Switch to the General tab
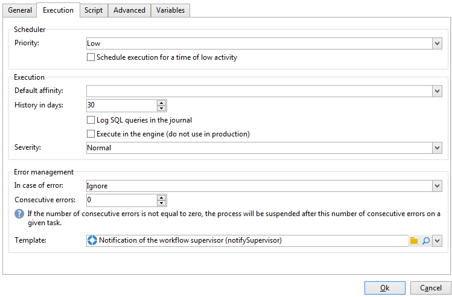Viewport: 452px width, 297px height. [x=20, y=10]
